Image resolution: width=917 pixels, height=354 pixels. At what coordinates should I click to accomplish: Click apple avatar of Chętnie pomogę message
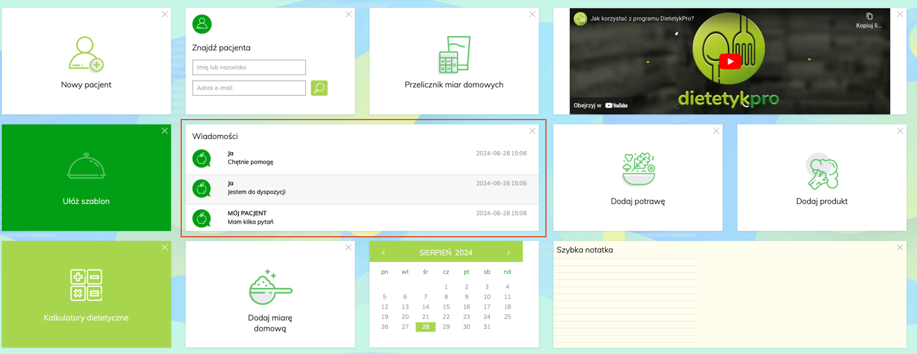click(202, 159)
